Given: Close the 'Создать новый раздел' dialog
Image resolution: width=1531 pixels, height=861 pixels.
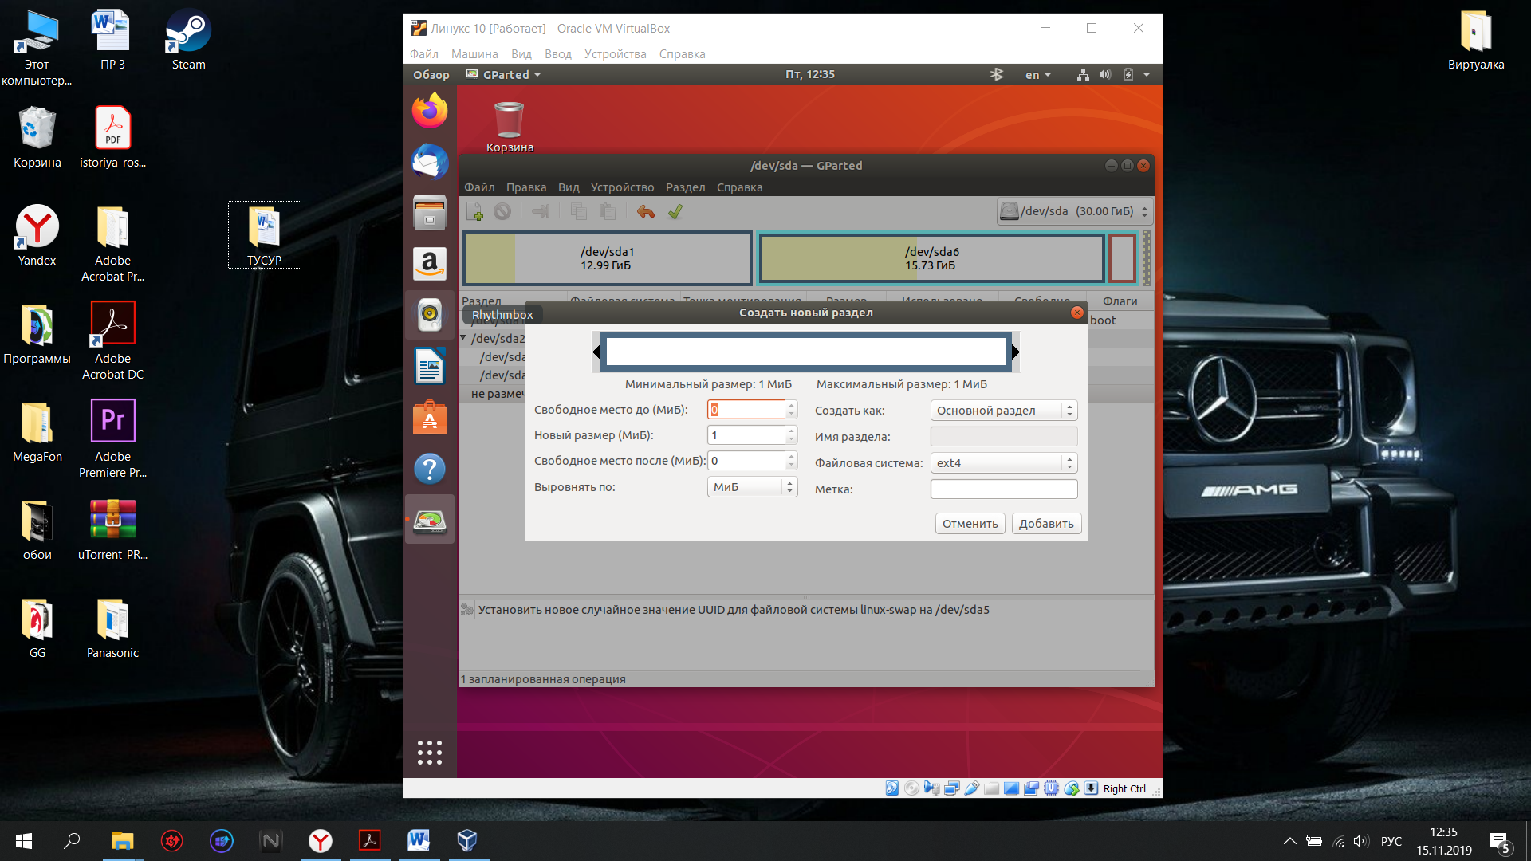Looking at the screenshot, I should pos(1077,313).
